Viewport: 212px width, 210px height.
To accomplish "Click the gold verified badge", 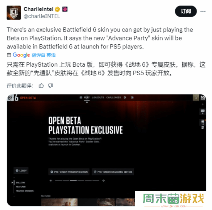I will [x=57, y=9].
